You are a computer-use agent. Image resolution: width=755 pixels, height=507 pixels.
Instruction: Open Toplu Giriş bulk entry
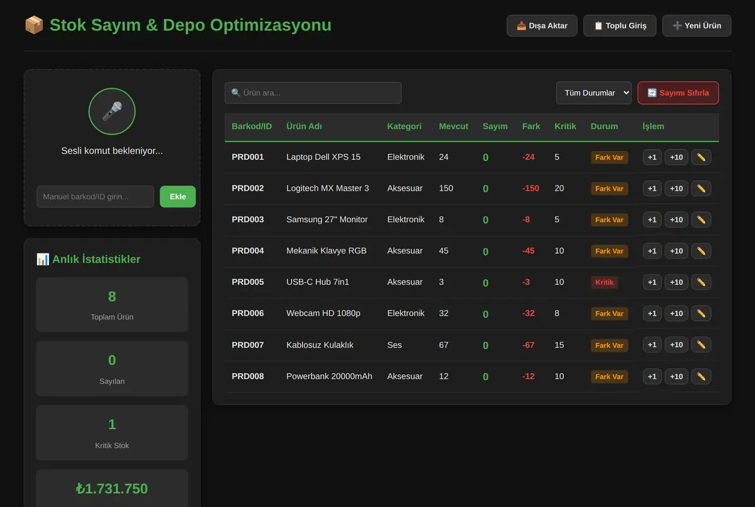click(620, 26)
